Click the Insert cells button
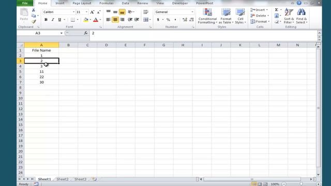The image size is (331, 186). click(x=259, y=10)
